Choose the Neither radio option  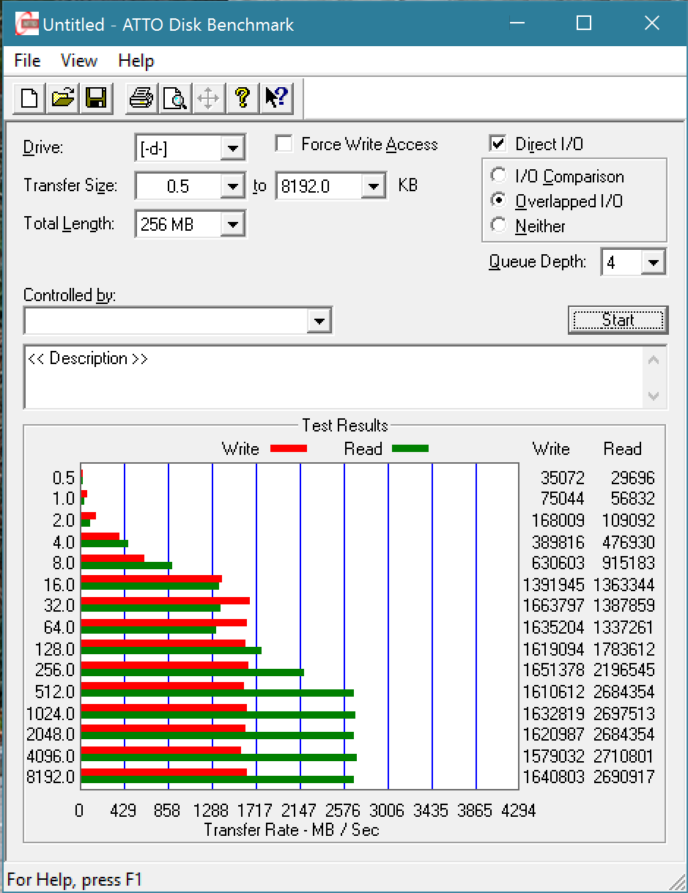pyautogui.click(x=499, y=226)
